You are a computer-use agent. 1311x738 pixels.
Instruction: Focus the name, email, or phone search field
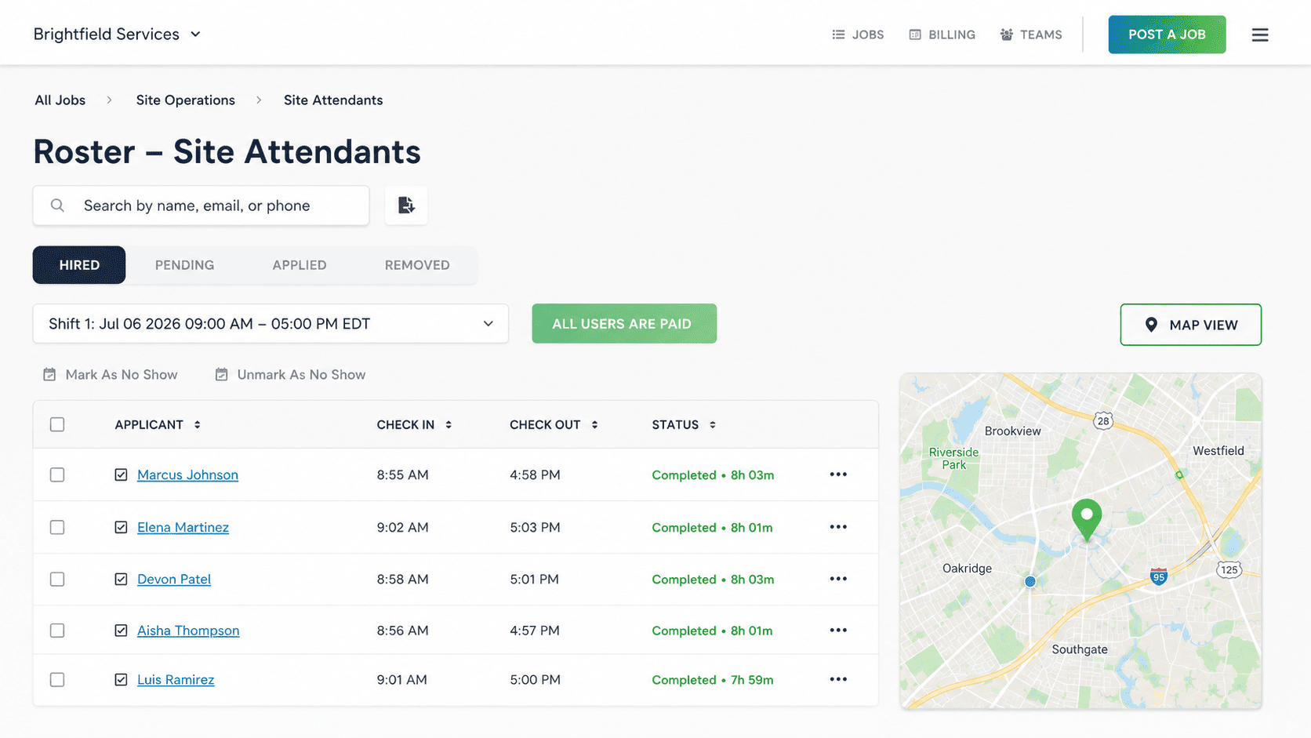[x=201, y=205]
